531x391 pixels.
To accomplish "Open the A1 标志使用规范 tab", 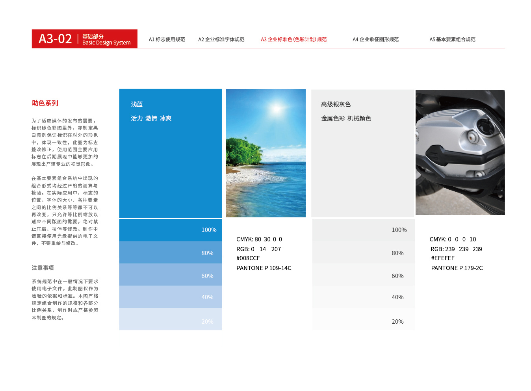I will [x=167, y=39].
